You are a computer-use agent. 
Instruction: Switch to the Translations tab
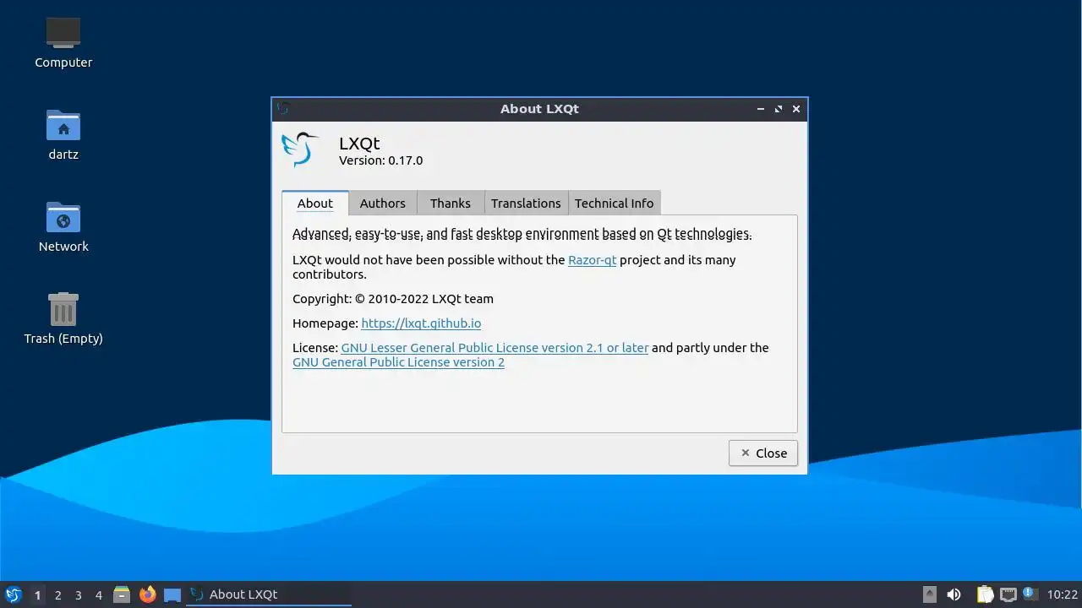(x=526, y=204)
